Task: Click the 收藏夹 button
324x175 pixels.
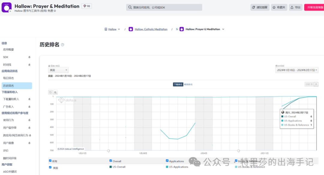Action: pyautogui.click(x=279, y=8)
